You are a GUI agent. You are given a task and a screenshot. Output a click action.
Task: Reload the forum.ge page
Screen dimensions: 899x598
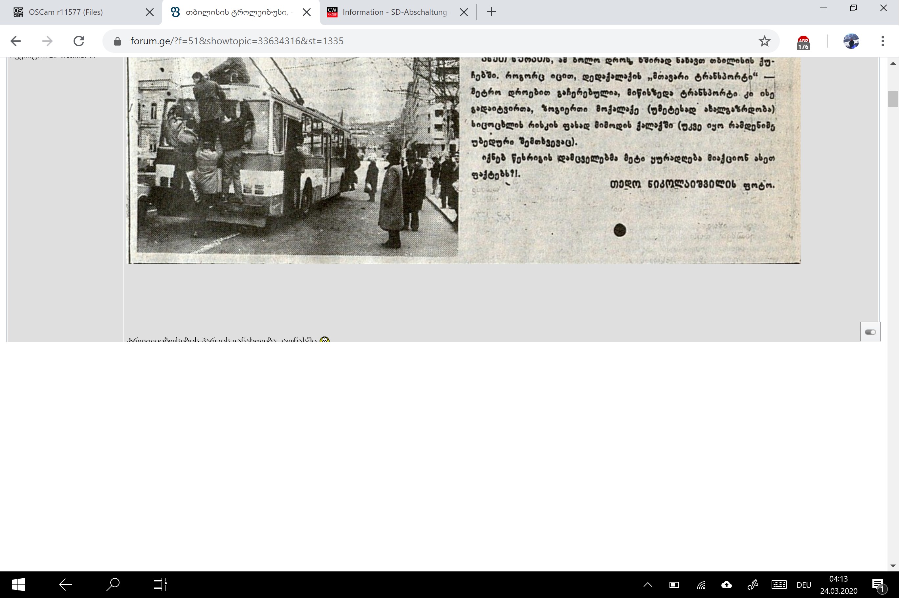click(x=78, y=41)
